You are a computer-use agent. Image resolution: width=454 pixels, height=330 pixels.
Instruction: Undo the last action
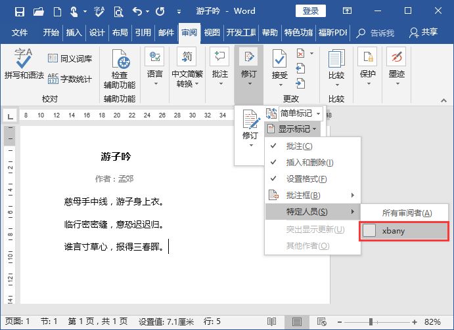click(x=137, y=12)
